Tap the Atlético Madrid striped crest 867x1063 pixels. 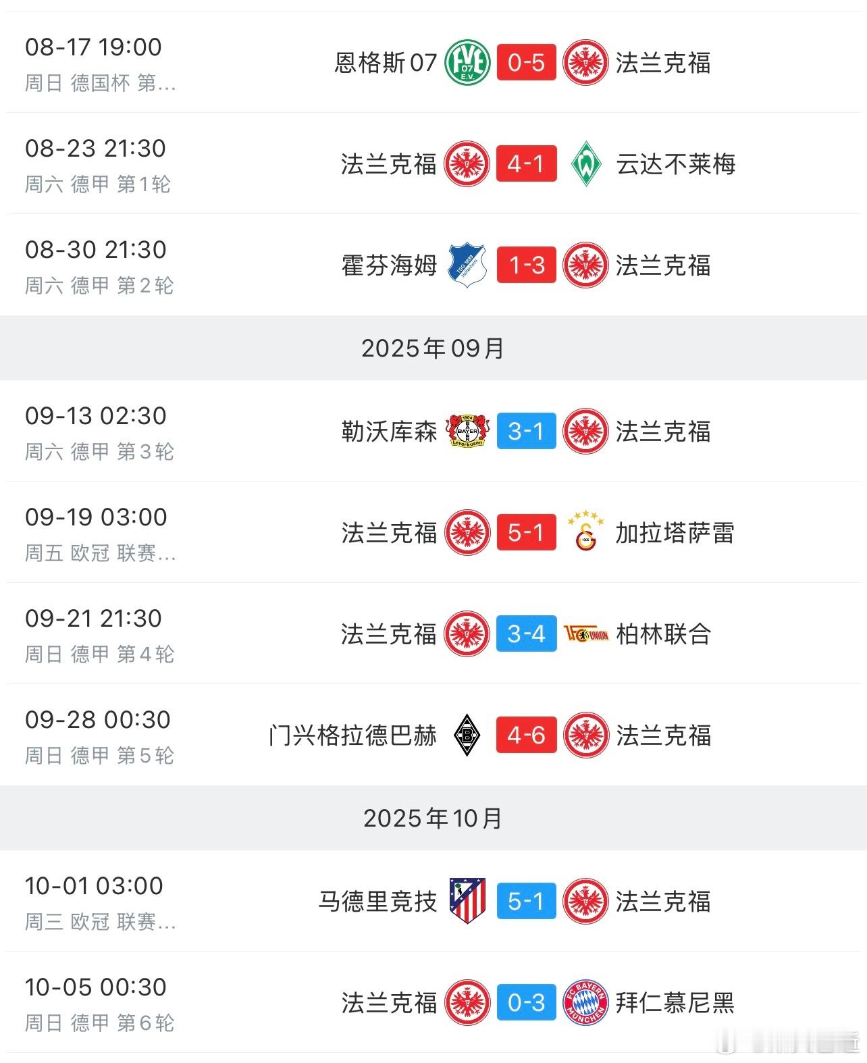[x=467, y=902]
